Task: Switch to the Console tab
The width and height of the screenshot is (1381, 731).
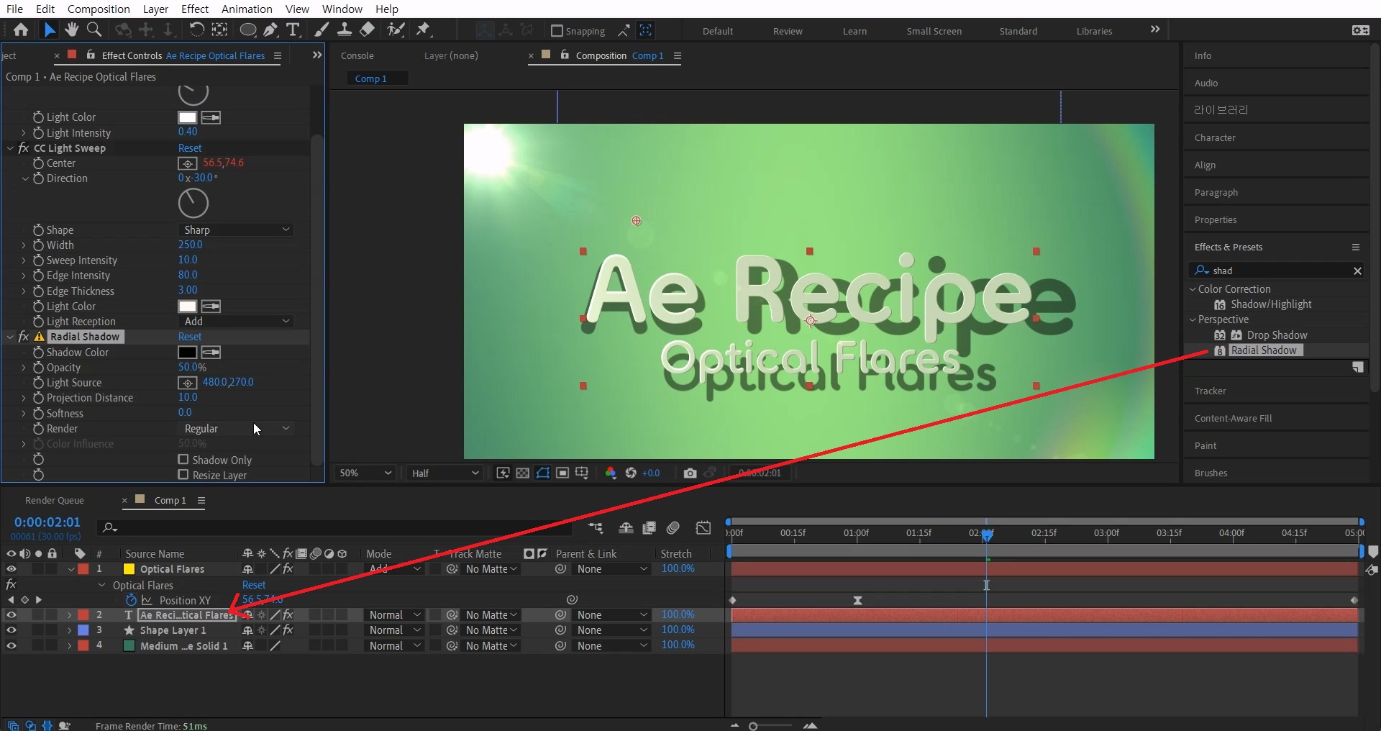Action: 357,55
